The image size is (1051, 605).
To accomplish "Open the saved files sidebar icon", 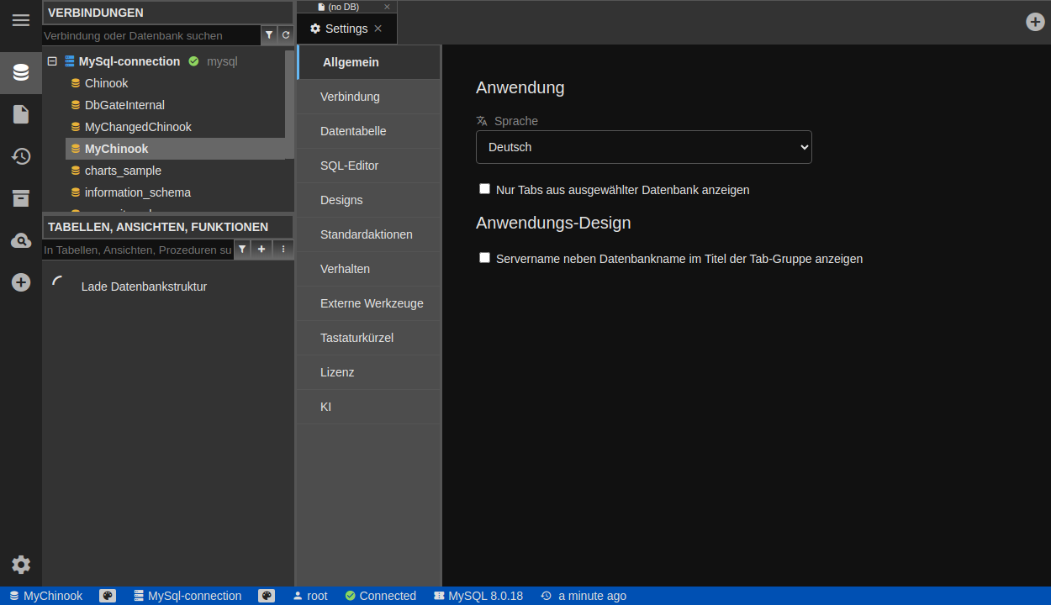I will (x=21, y=114).
